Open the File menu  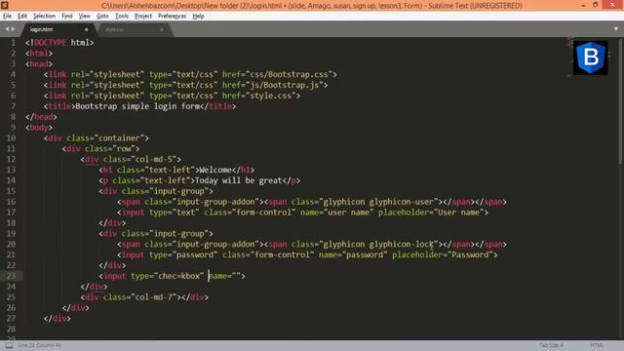click(x=7, y=16)
